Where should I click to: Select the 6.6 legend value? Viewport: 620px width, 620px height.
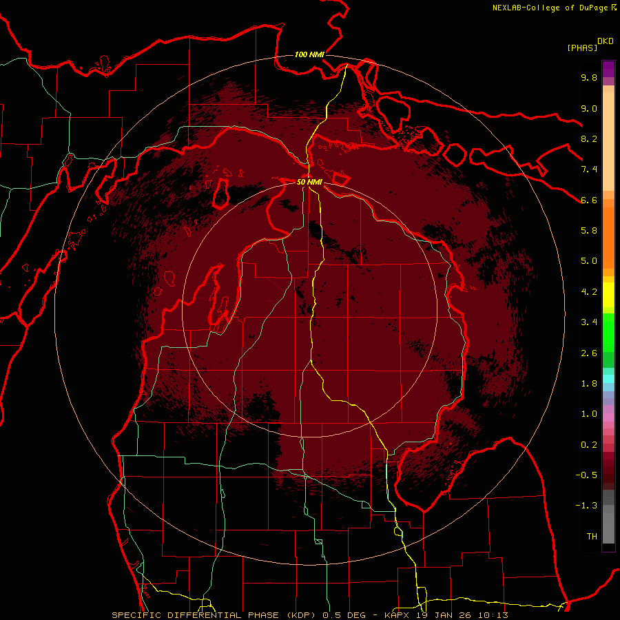[589, 200]
